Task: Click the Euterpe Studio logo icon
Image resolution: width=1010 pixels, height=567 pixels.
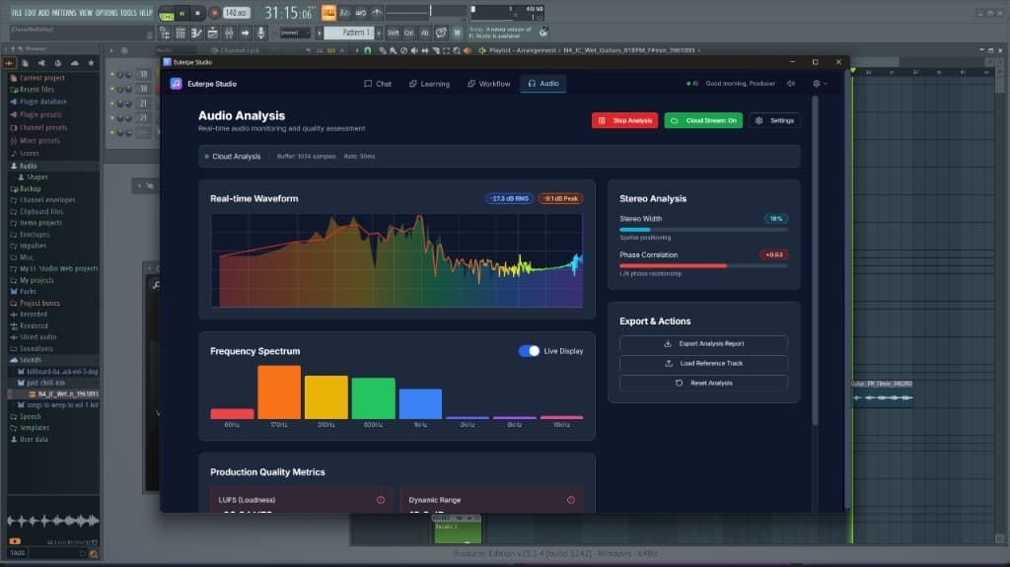Action: coord(176,84)
